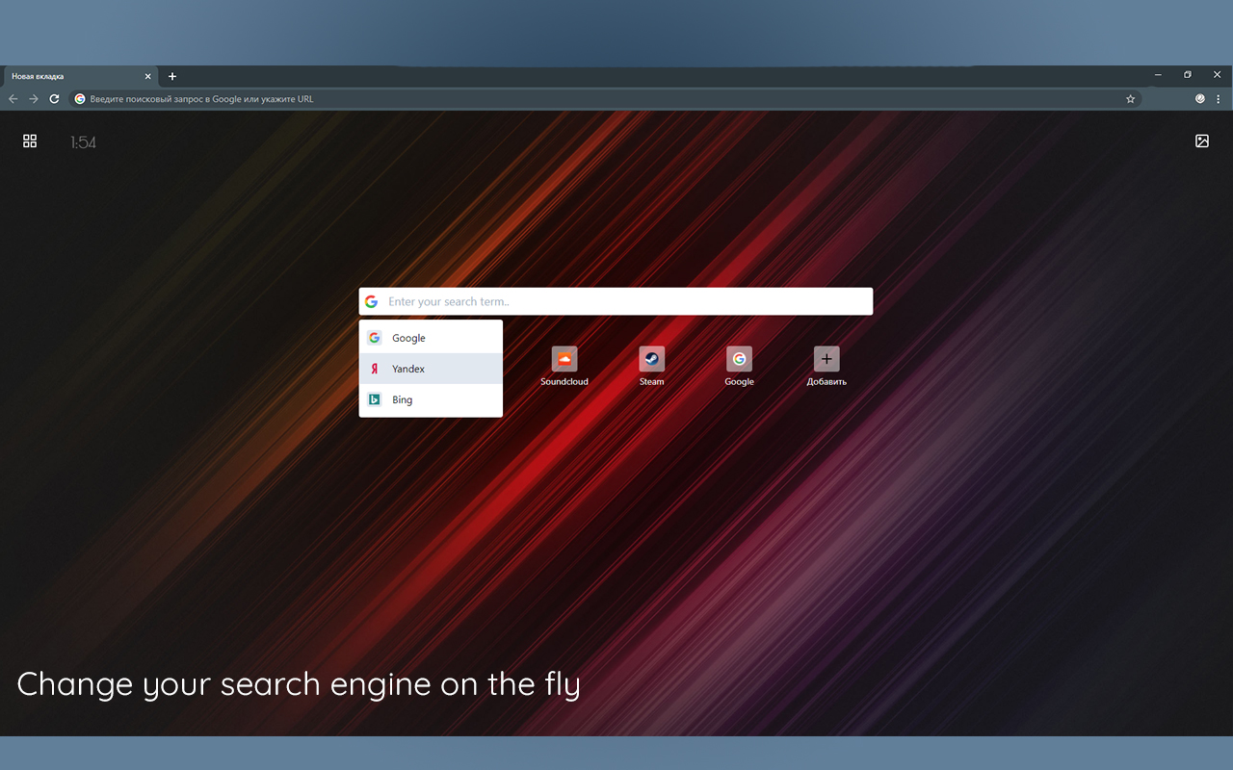This screenshot has width=1233, height=770.
Task: Click the 1:54 clock display
Action: pyautogui.click(x=83, y=142)
